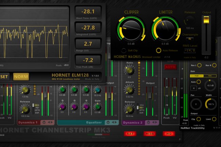Enable Auto gain in TrackUtility
Screen dimensions: 221x147
[199, 82]
